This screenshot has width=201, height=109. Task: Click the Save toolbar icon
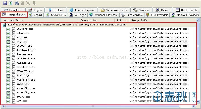(x=5, y=3)
